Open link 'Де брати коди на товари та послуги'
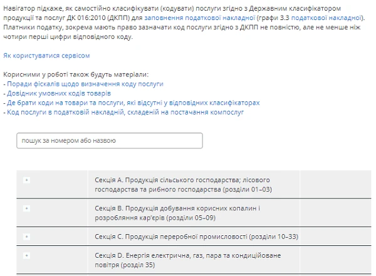The image size is (376, 276). pyautogui.click(x=133, y=103)
